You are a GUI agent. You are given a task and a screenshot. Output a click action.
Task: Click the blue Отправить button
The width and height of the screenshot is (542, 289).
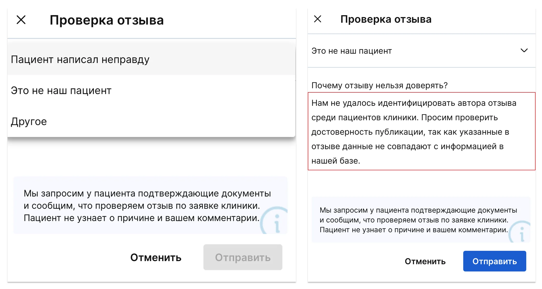494,261
